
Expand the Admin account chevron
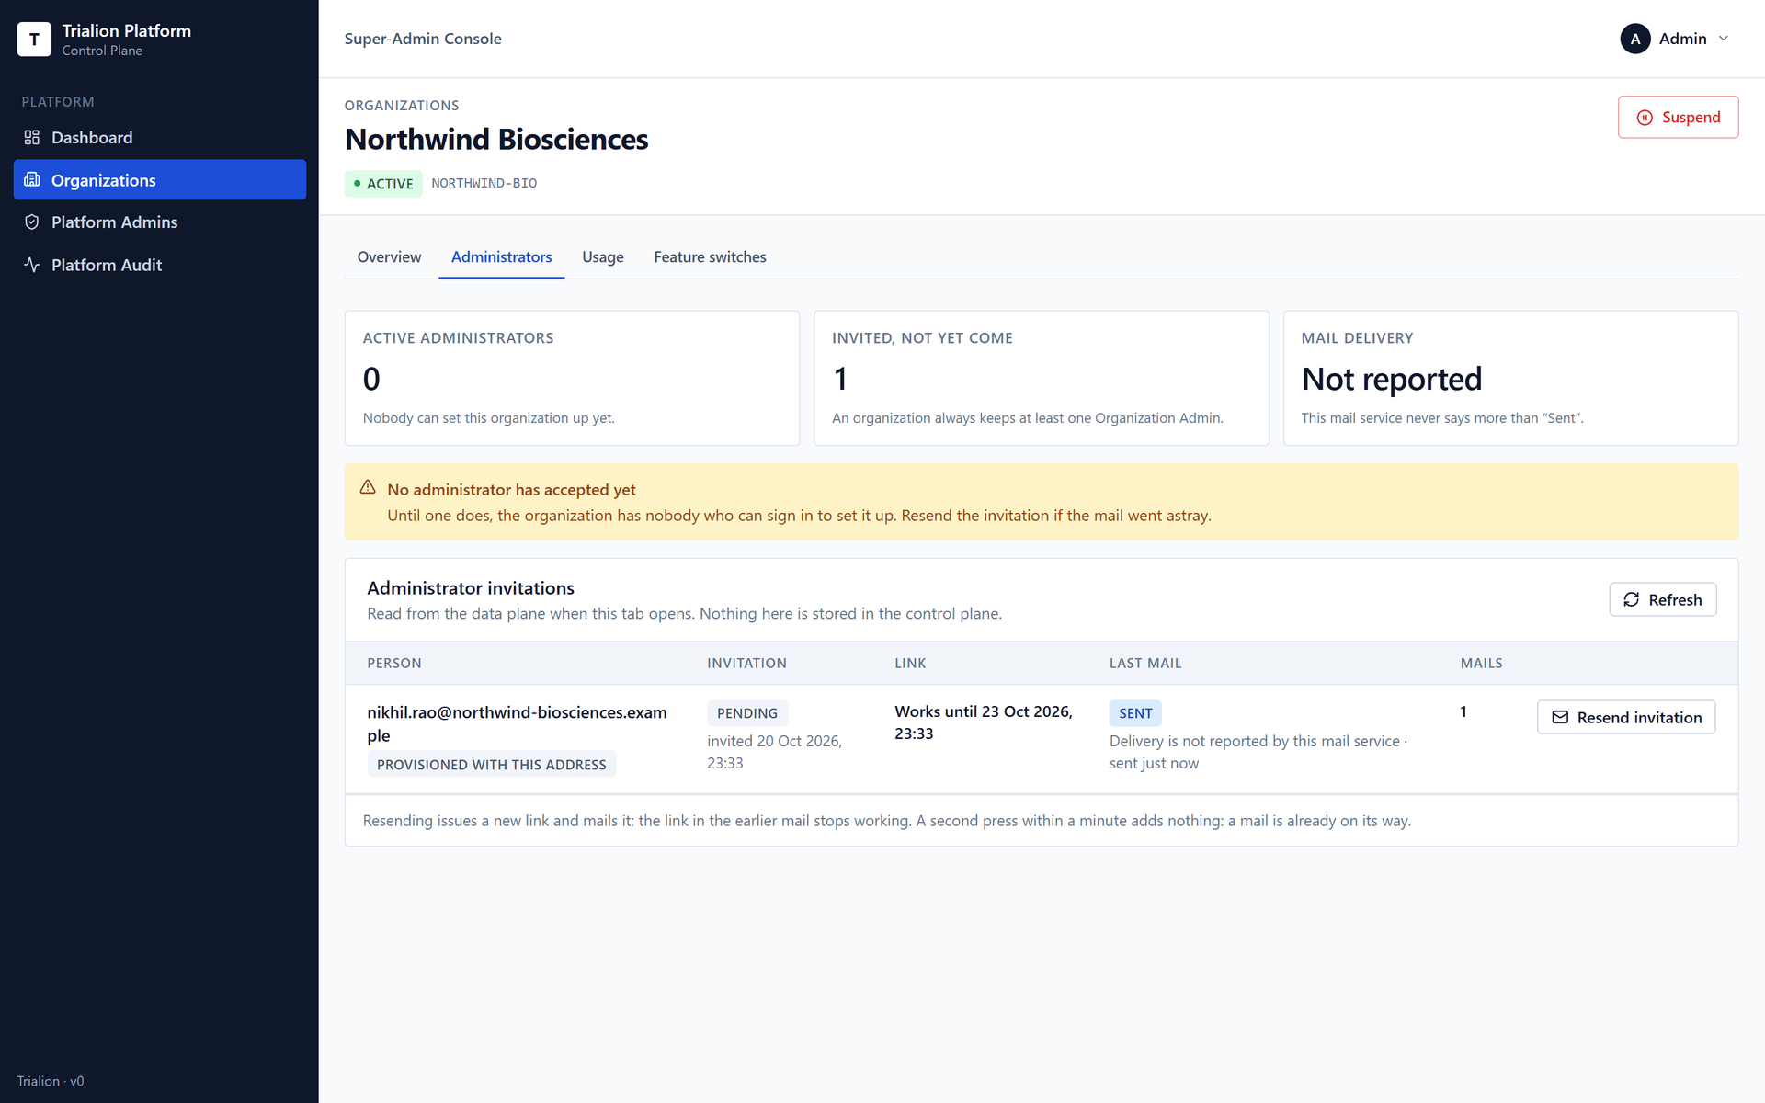pyautogui.click(x=1724, y=39)
